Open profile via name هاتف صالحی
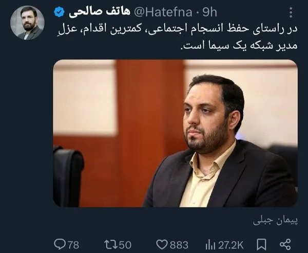Screen dimensions: 308x253 (x=100, y=12)
